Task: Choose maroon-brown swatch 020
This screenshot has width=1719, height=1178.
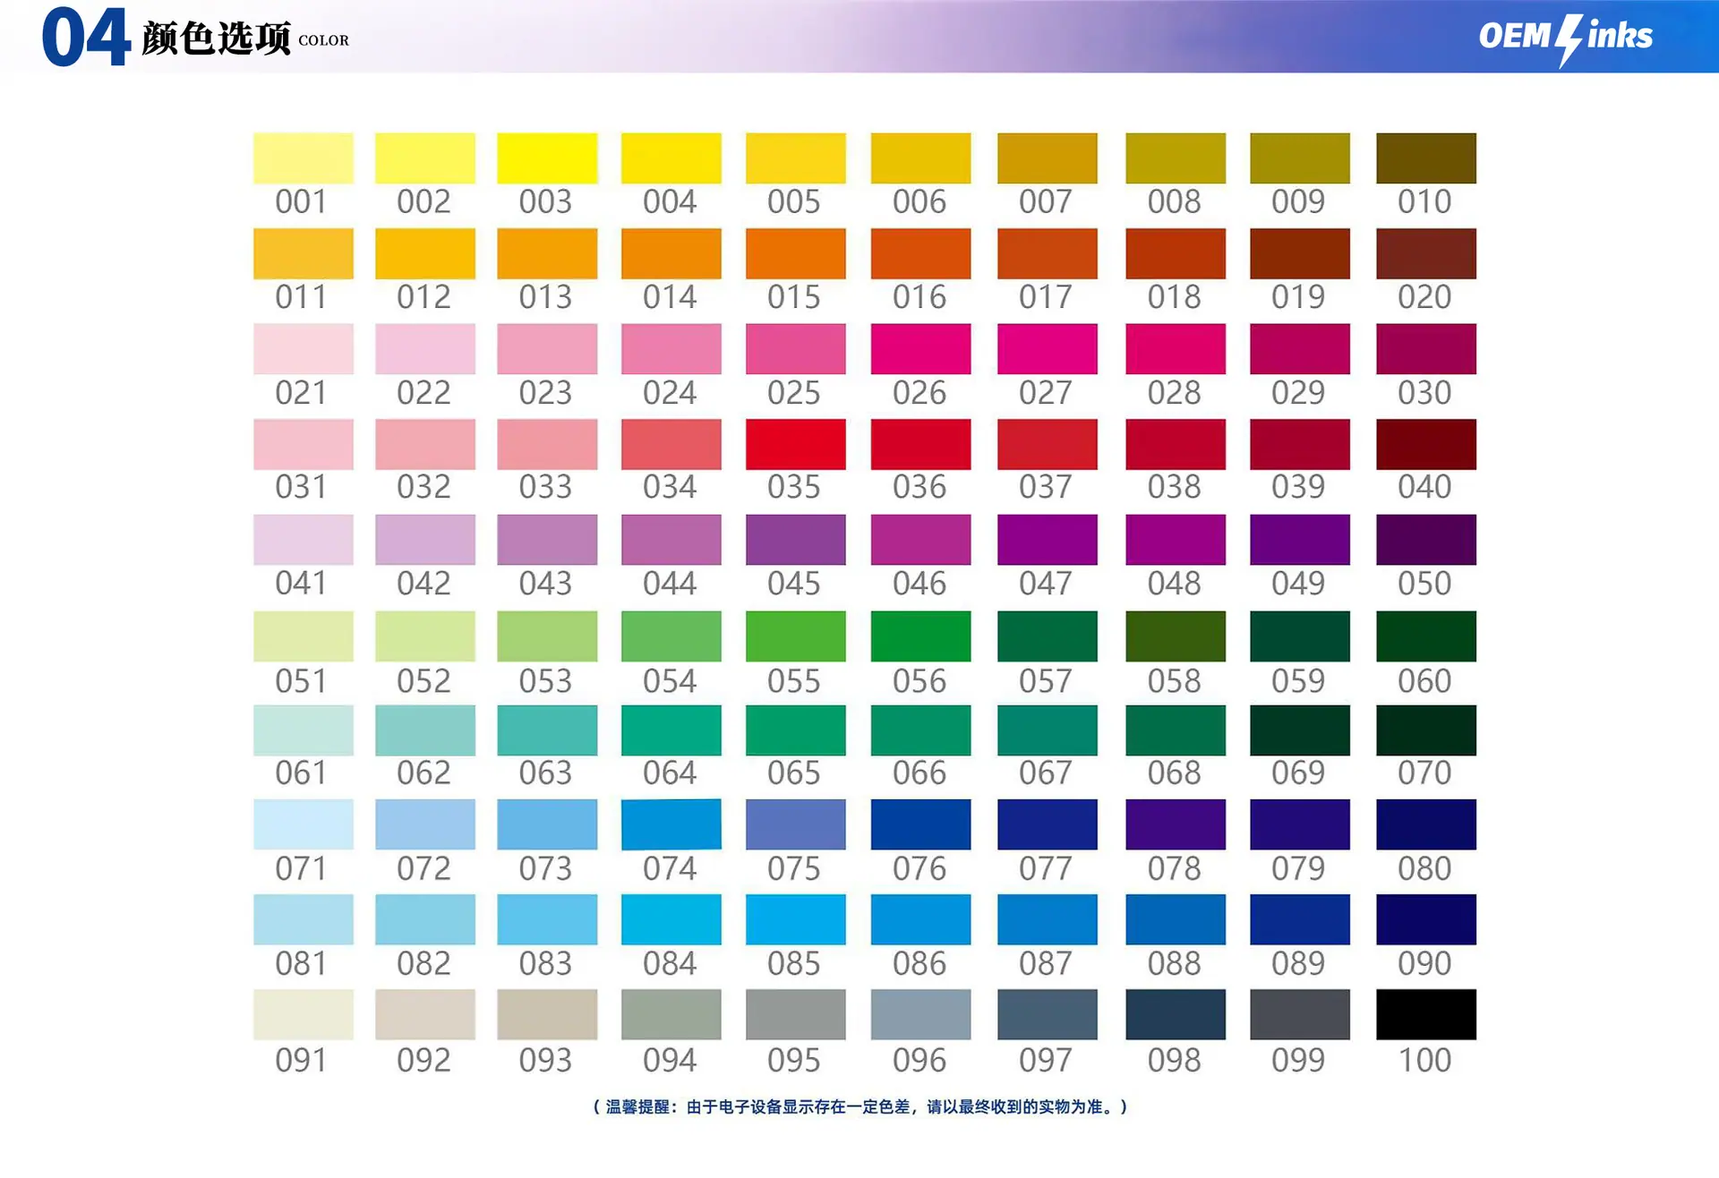Action: tap(1425, 253)
